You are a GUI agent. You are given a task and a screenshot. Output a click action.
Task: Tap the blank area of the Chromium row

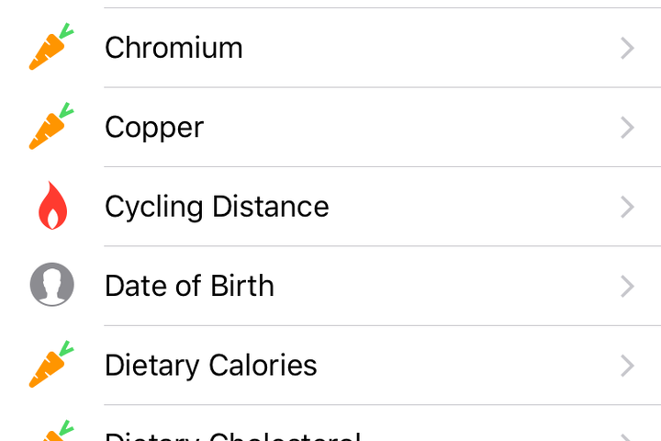430,48
